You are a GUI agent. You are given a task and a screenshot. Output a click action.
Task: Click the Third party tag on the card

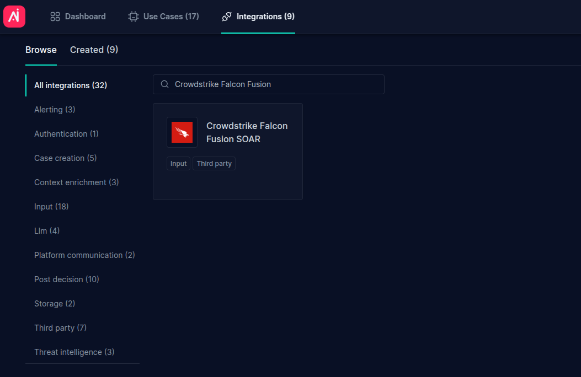click(x=214, y=164)
